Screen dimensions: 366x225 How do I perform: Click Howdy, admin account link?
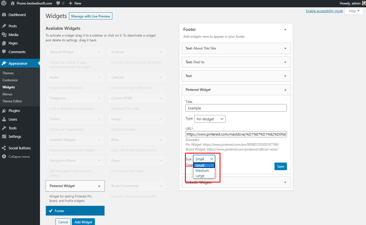[x=351, y=3]
